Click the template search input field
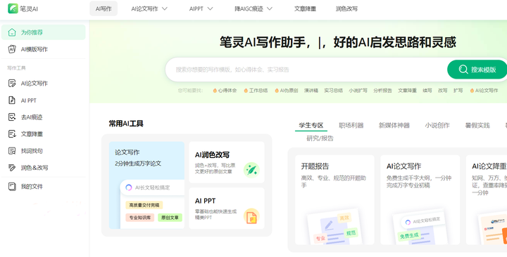Image resolution: width=507 pixels, height=257 pixels. pyautogui.click(x=306, y=70)
